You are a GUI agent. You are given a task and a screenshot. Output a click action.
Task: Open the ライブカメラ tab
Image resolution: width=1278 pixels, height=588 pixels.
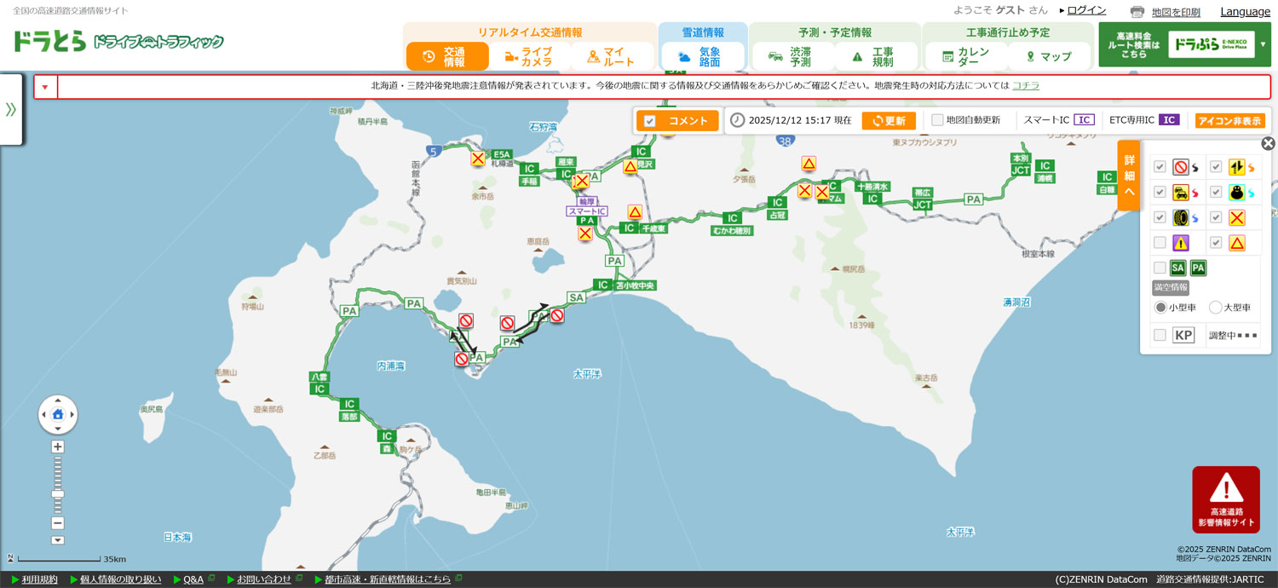(529, 56)
